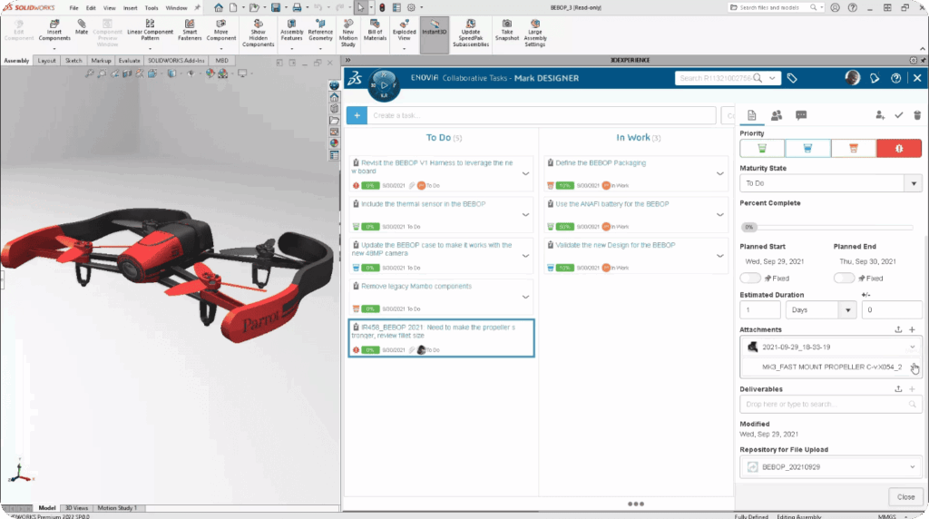Toggle the Planned End Fixed switch
This screenshot has width=929, height=519.
[x=844, y=278]
